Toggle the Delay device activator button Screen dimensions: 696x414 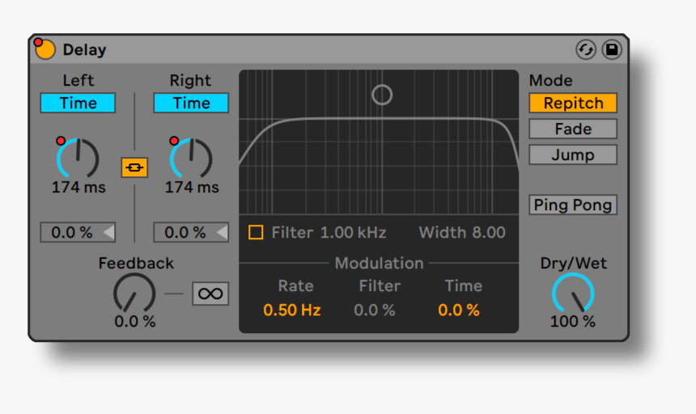point(45,49)
